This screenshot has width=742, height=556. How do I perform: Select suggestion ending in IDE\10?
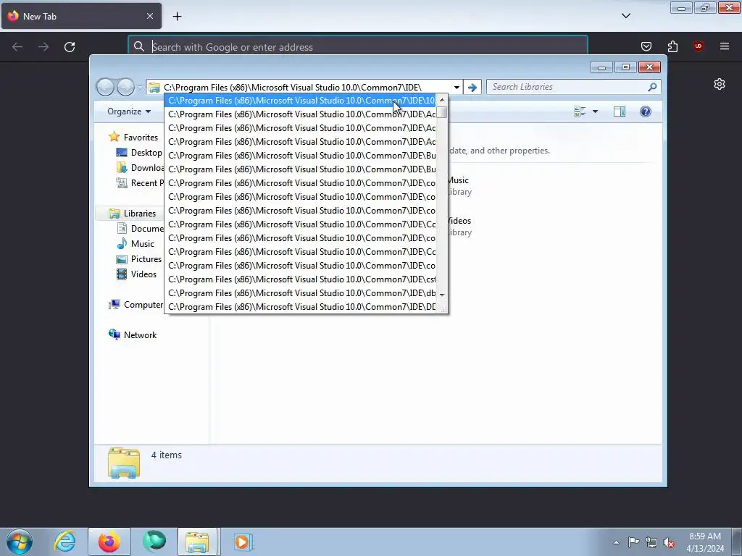[301, 101]
